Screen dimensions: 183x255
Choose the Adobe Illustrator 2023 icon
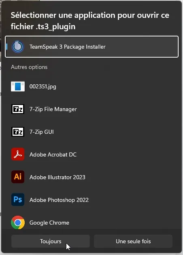(18, 177)
